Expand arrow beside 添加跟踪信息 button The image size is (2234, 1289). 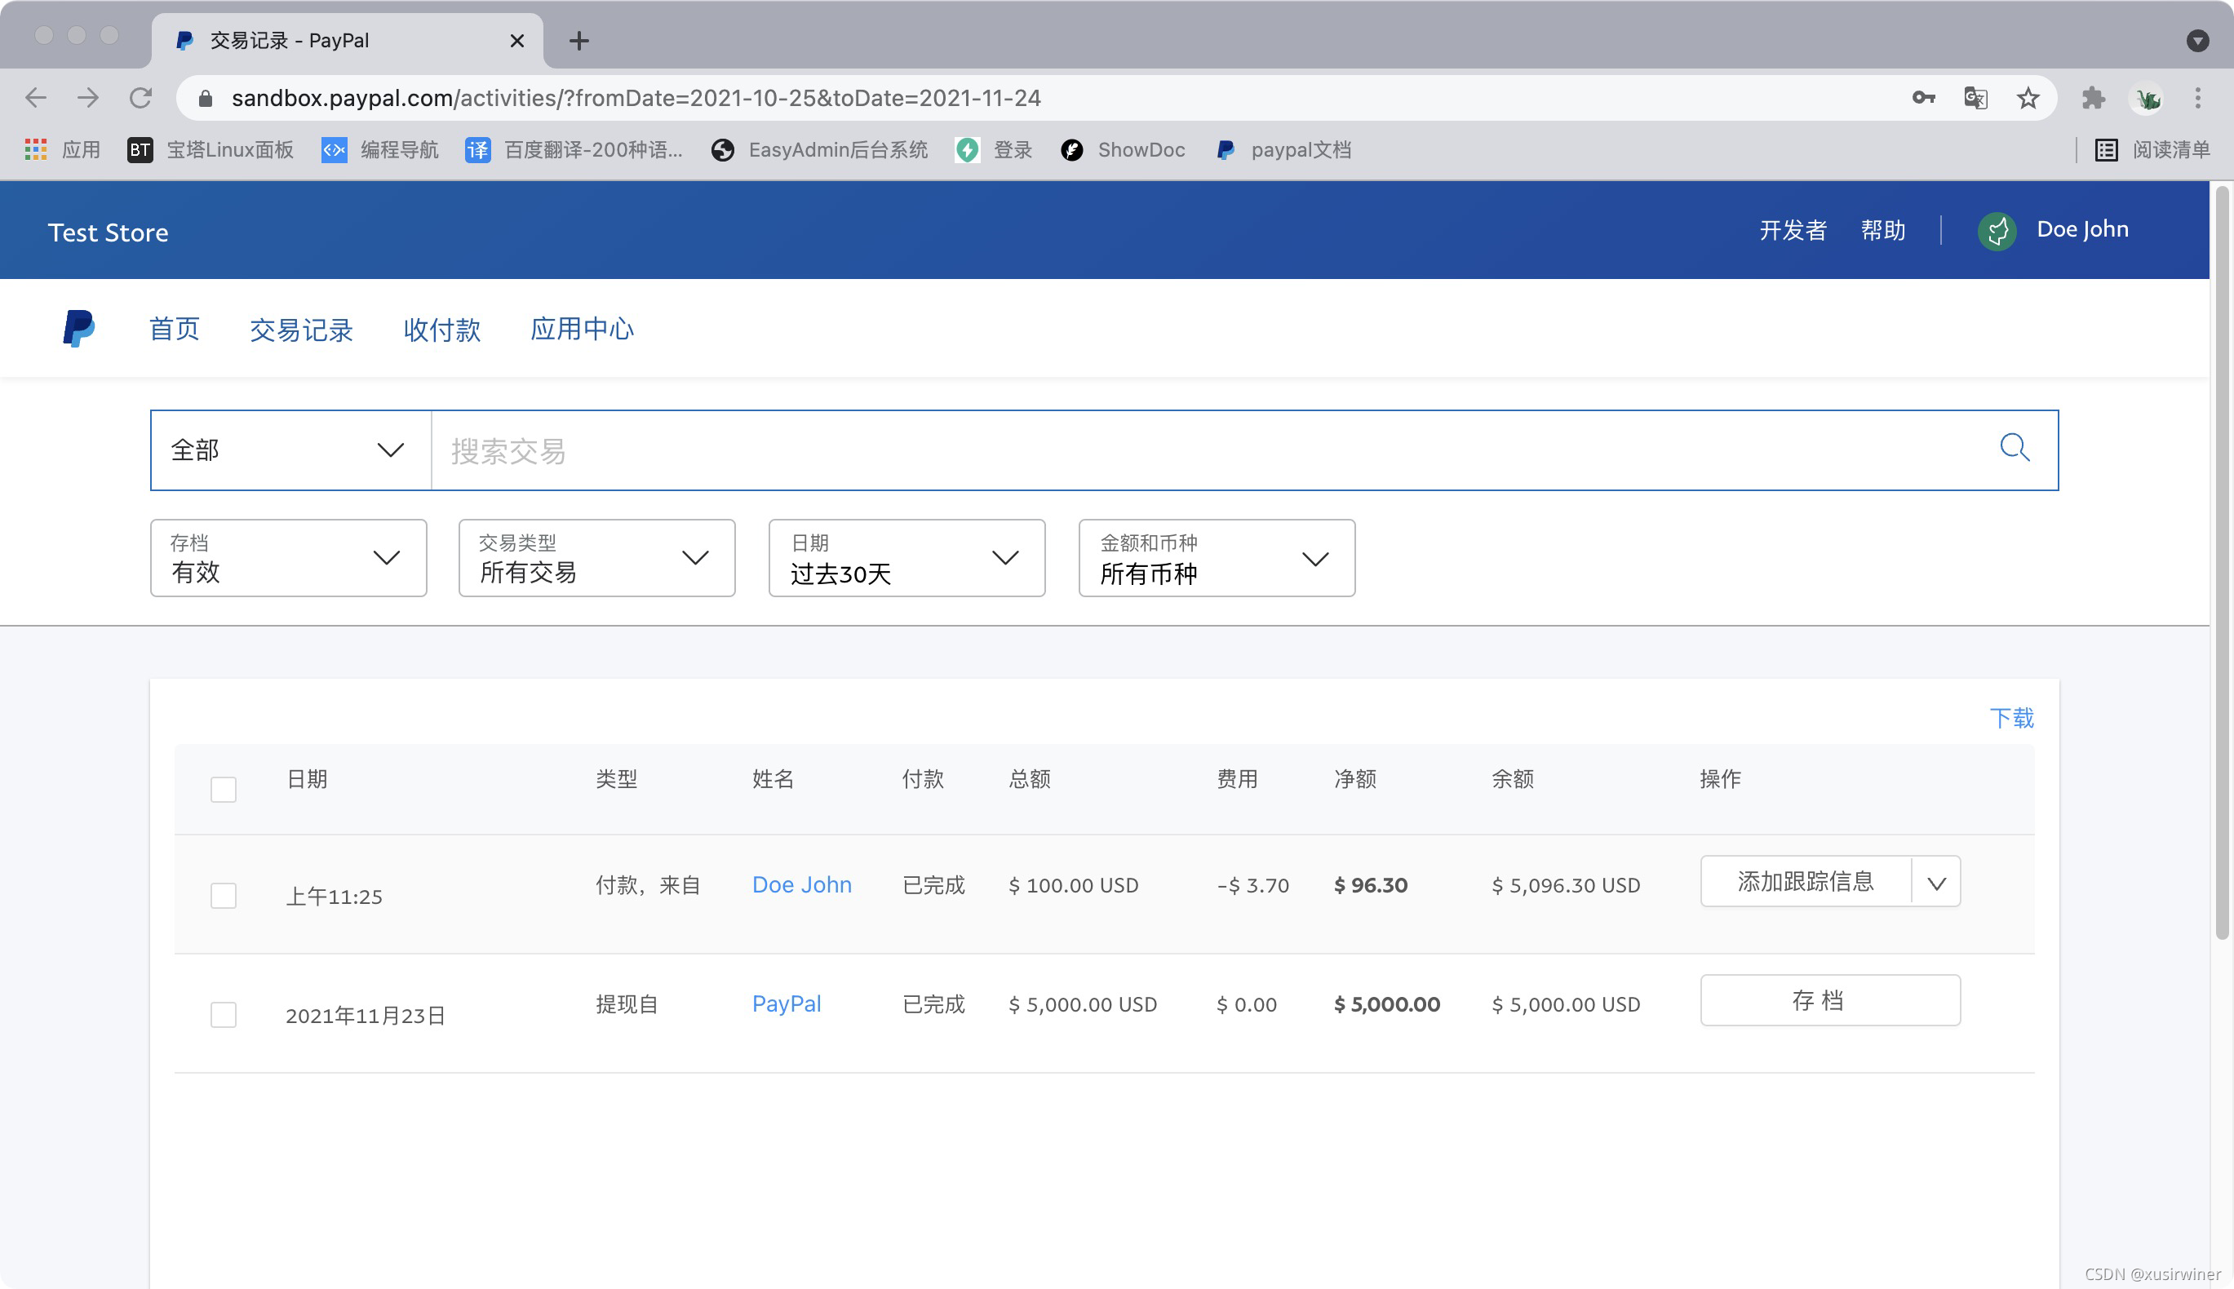point(1936,882)
